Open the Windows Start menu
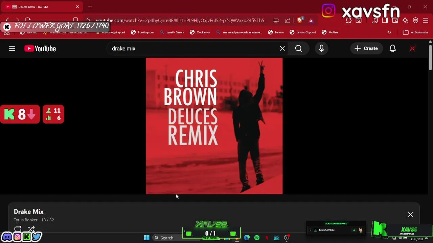 click(x=147, y=238)
